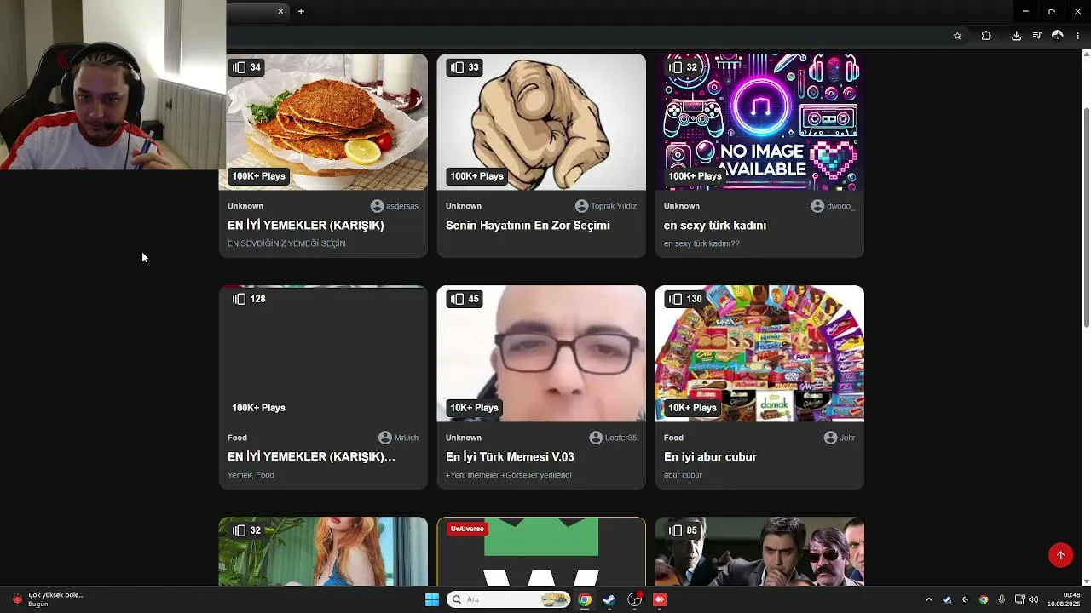Open OBS Studio from the taskbar
The width and height of the screenshot is (1091, 613).
point(635,599)
